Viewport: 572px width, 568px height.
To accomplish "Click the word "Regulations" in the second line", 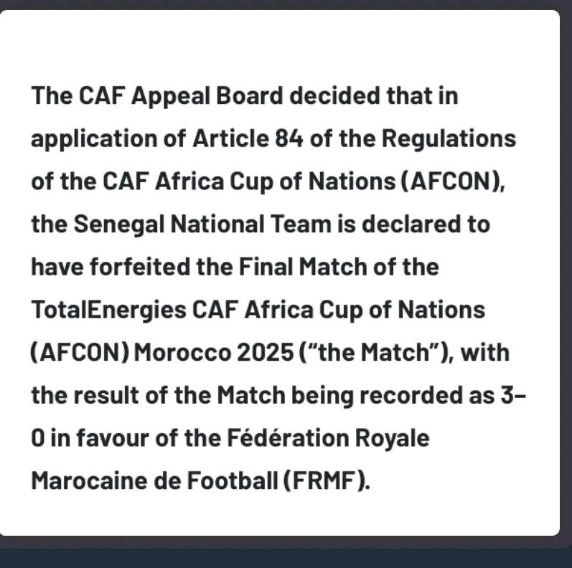I will [x=448, y=139].
